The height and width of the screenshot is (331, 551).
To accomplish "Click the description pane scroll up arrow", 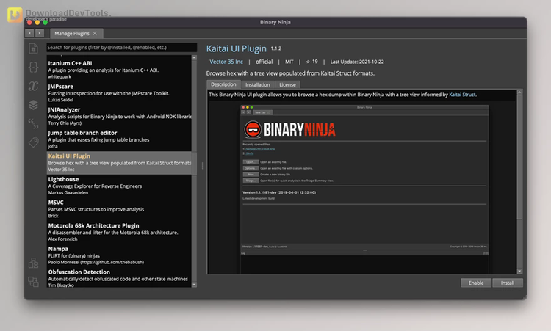I will (519, 92).
